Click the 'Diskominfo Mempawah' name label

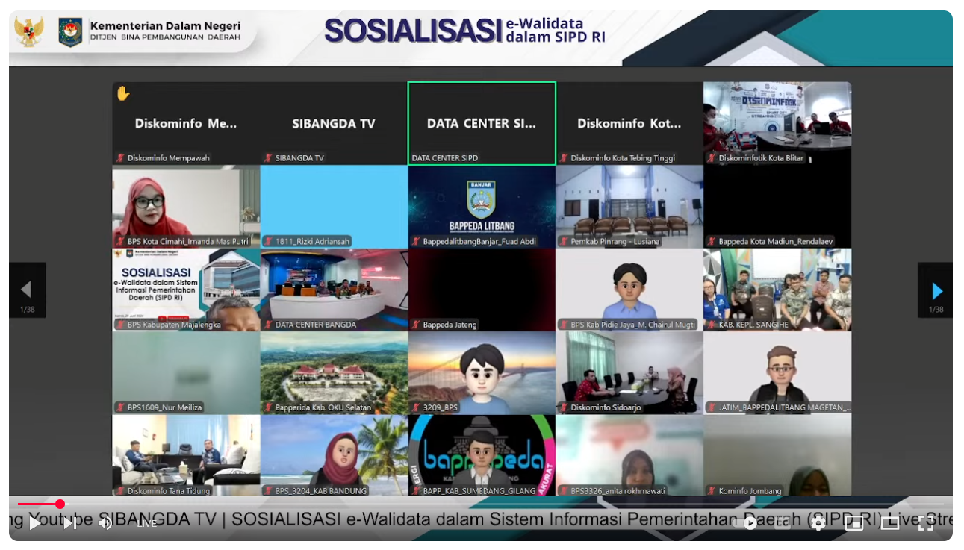(169, 158)
